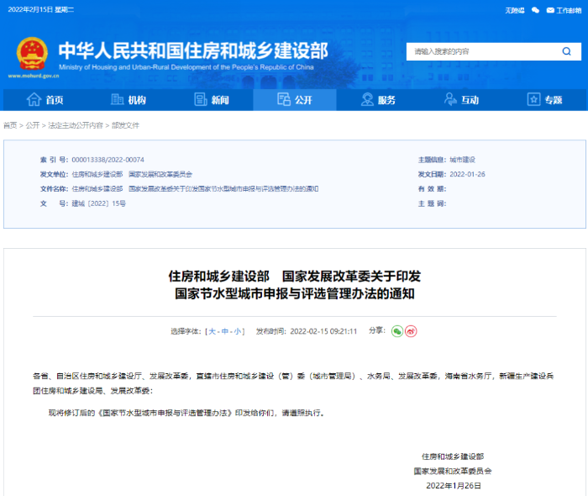
Task: Click the national emblem logo
Action: (32, 53)
